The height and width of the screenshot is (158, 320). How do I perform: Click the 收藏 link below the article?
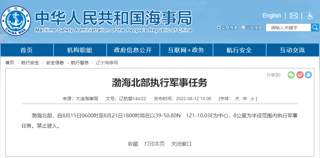(133, 144)
